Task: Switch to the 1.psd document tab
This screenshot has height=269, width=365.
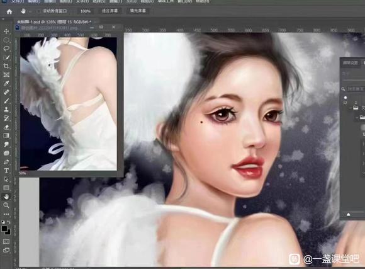Action: point(54,22)
